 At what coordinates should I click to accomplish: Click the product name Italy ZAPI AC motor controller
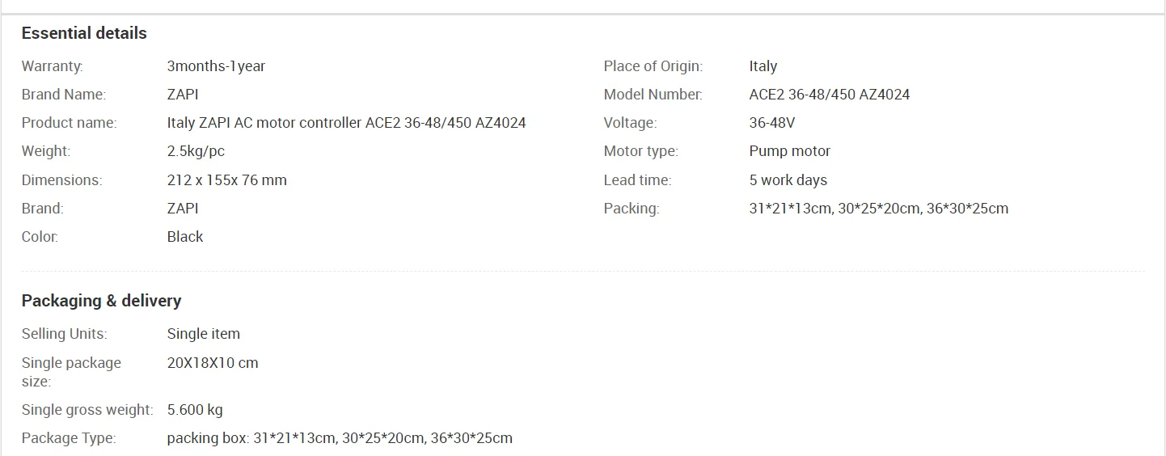coord(346,123)
